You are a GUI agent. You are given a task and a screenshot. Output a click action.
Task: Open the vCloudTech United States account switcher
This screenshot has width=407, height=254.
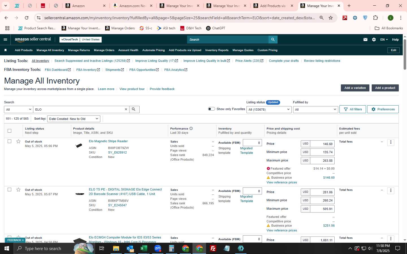tap(81, 40)
